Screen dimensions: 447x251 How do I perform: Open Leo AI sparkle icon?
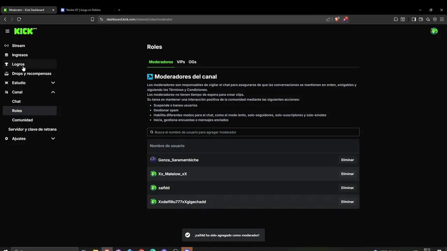tap(428, 19)
